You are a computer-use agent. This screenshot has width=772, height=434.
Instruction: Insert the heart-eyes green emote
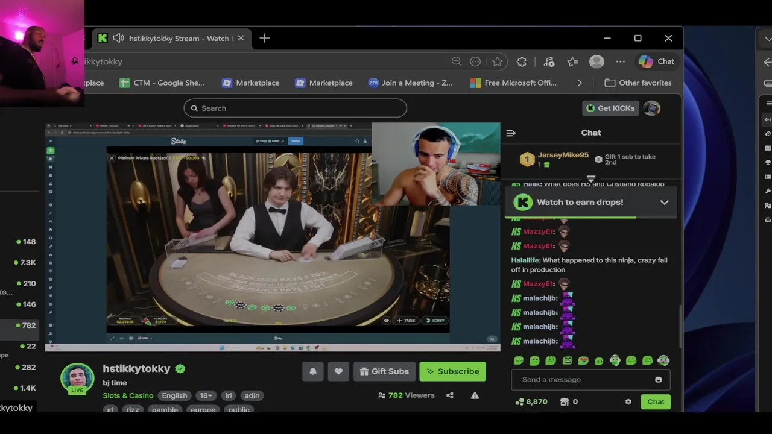(x=583, y=360)
